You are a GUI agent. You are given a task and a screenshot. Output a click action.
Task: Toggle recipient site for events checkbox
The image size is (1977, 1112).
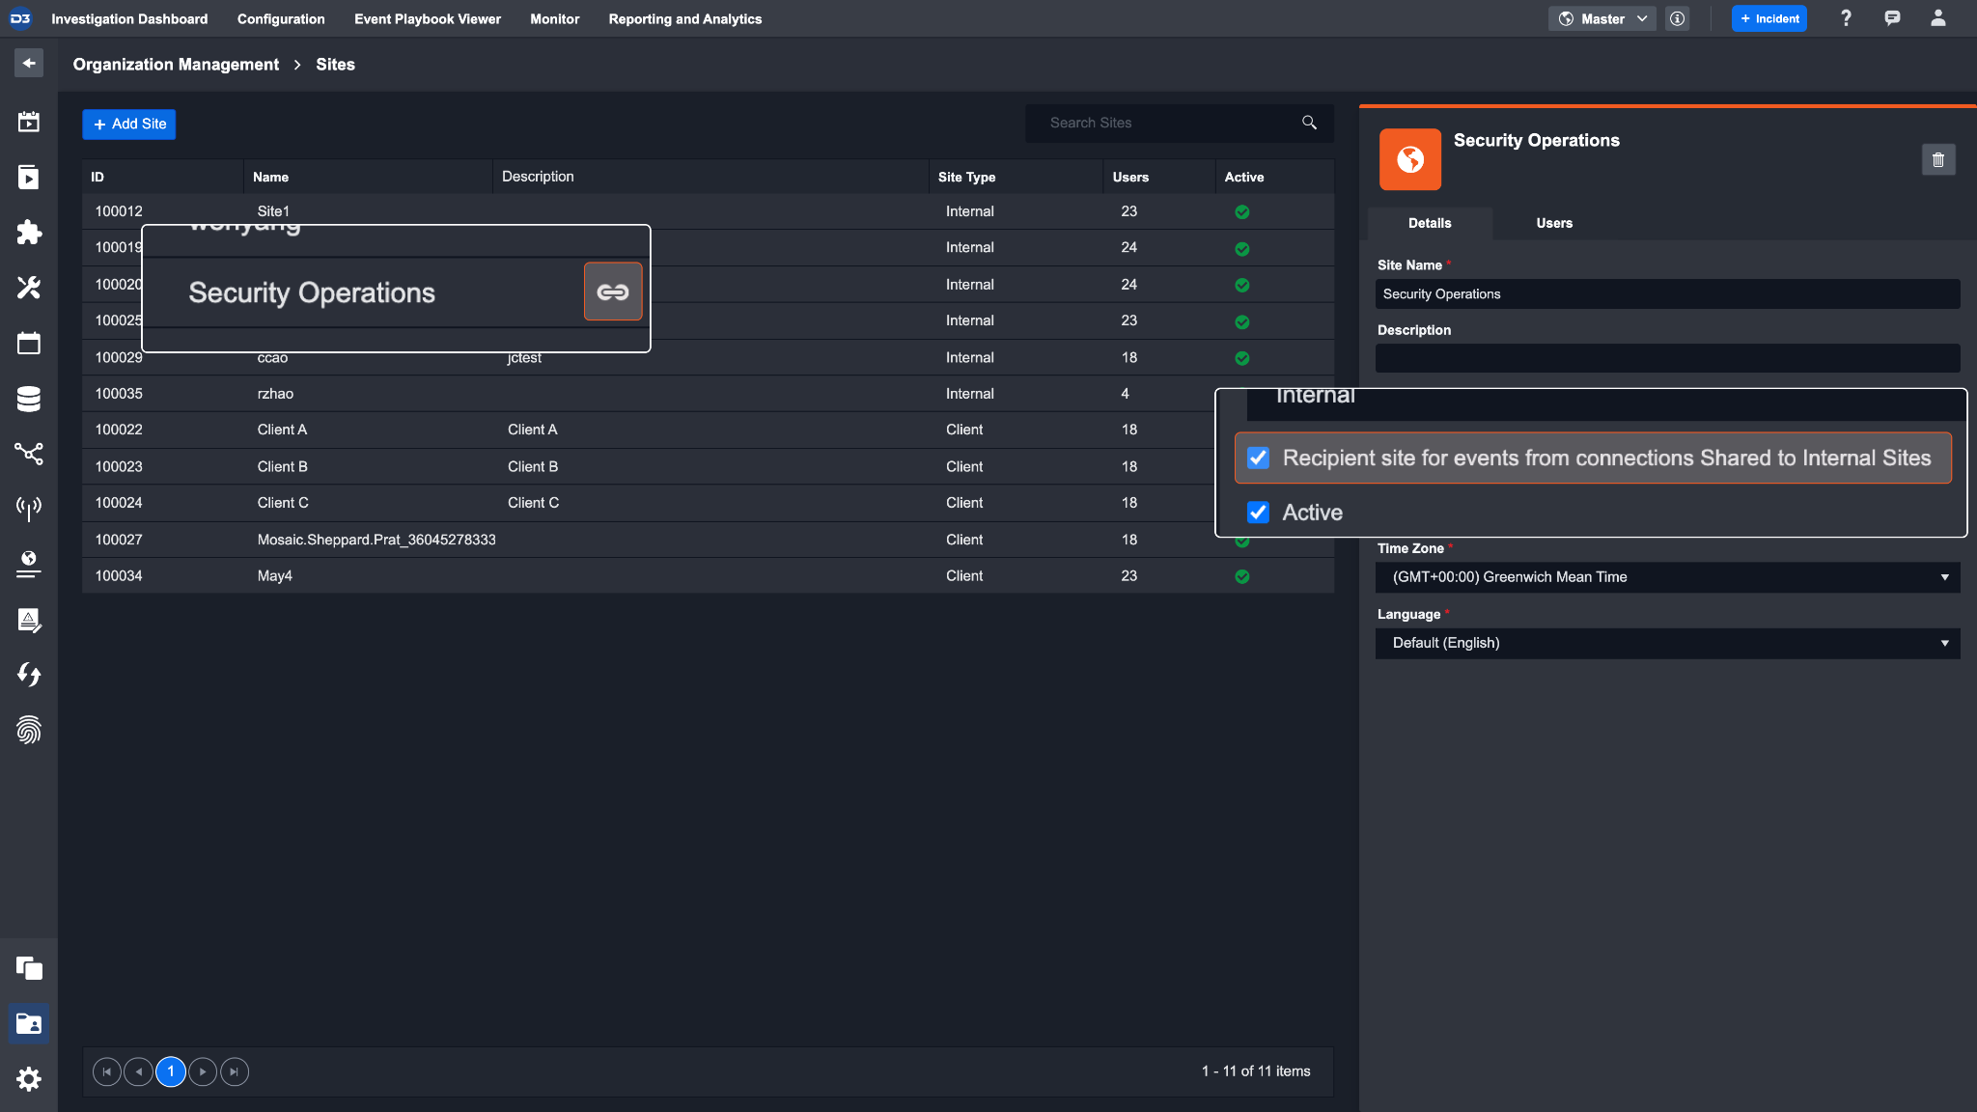click(1258, 458)
